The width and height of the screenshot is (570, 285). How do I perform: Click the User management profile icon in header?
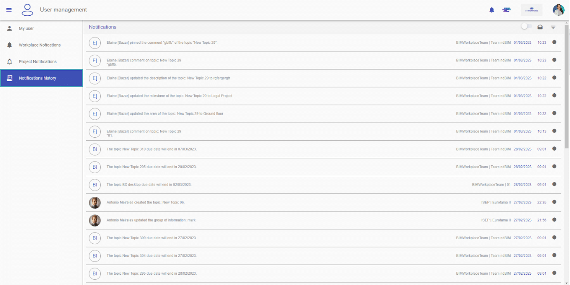point(27,9)
